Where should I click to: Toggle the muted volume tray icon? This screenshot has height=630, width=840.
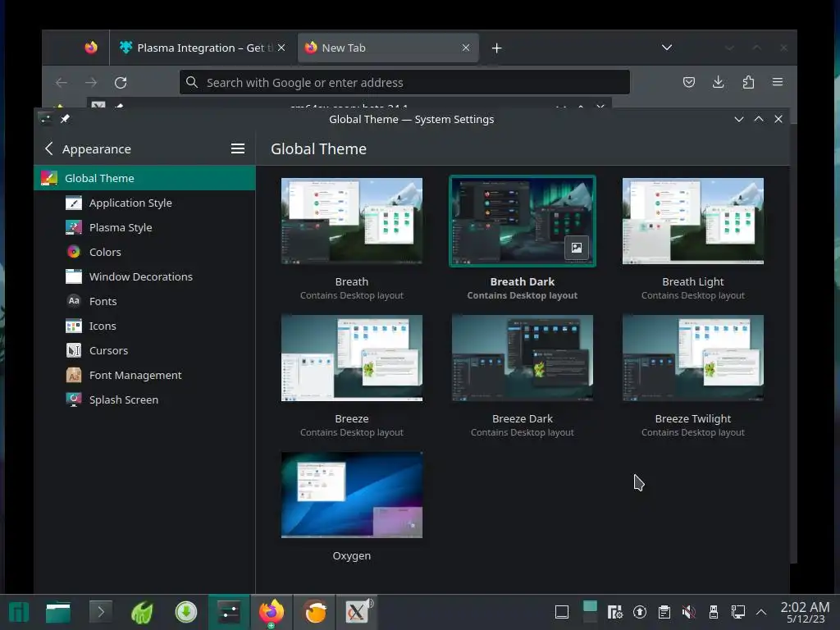[689, 612]
